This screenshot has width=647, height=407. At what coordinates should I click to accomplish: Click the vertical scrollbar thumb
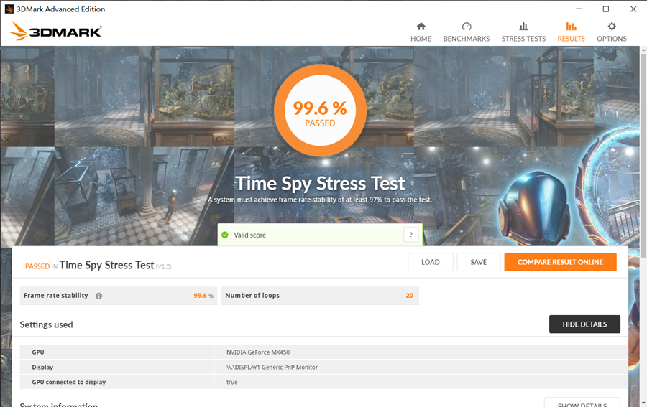tap(643, 155)
